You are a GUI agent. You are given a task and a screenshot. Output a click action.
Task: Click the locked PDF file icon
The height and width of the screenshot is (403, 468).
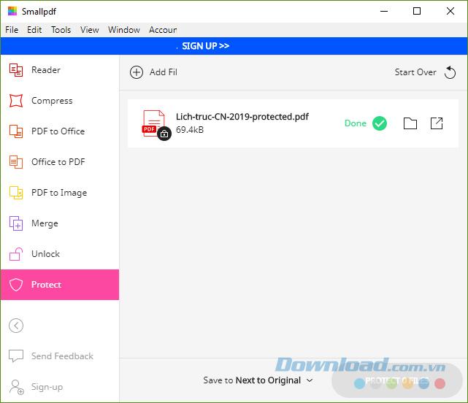[x=156, y=125]
